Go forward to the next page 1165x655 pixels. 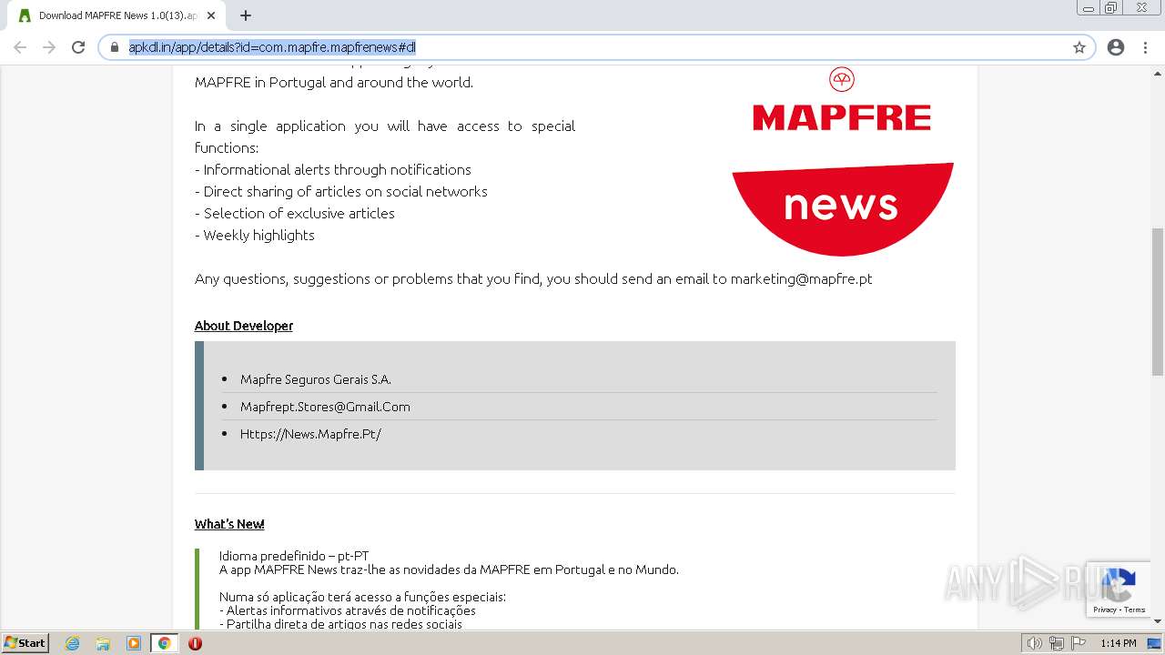[49, 47]
